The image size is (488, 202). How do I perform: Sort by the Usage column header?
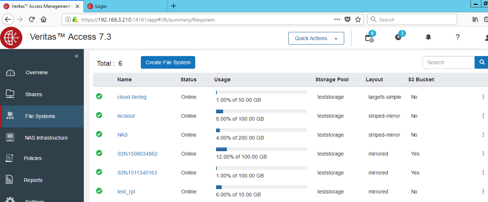[x=222, y=79]
